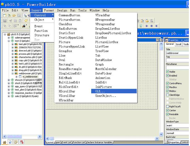Click the third tab icon under the tree
This screenshot has width=190, height=146.
pos(16,142)
